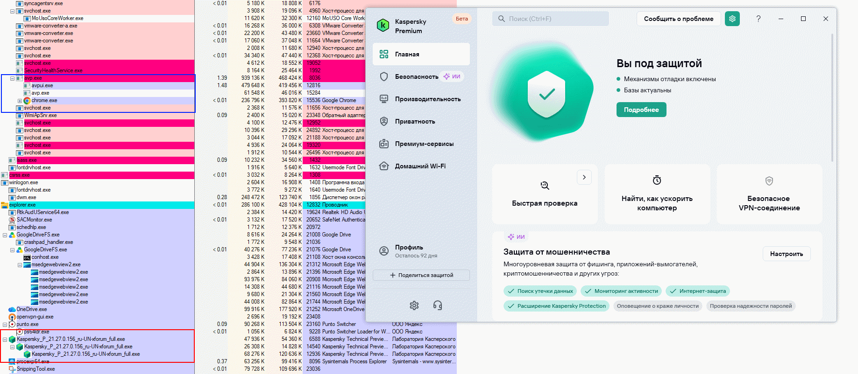Select the winlogon.exe process row
The width and height of the screenshot is (858, 374).
(97, 182)
